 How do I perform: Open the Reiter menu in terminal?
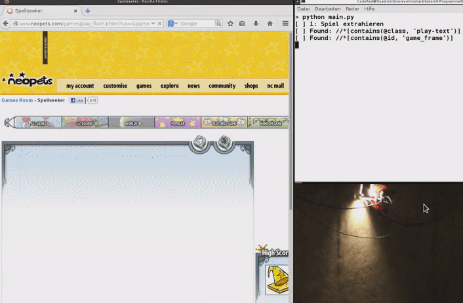pos(353,9)
